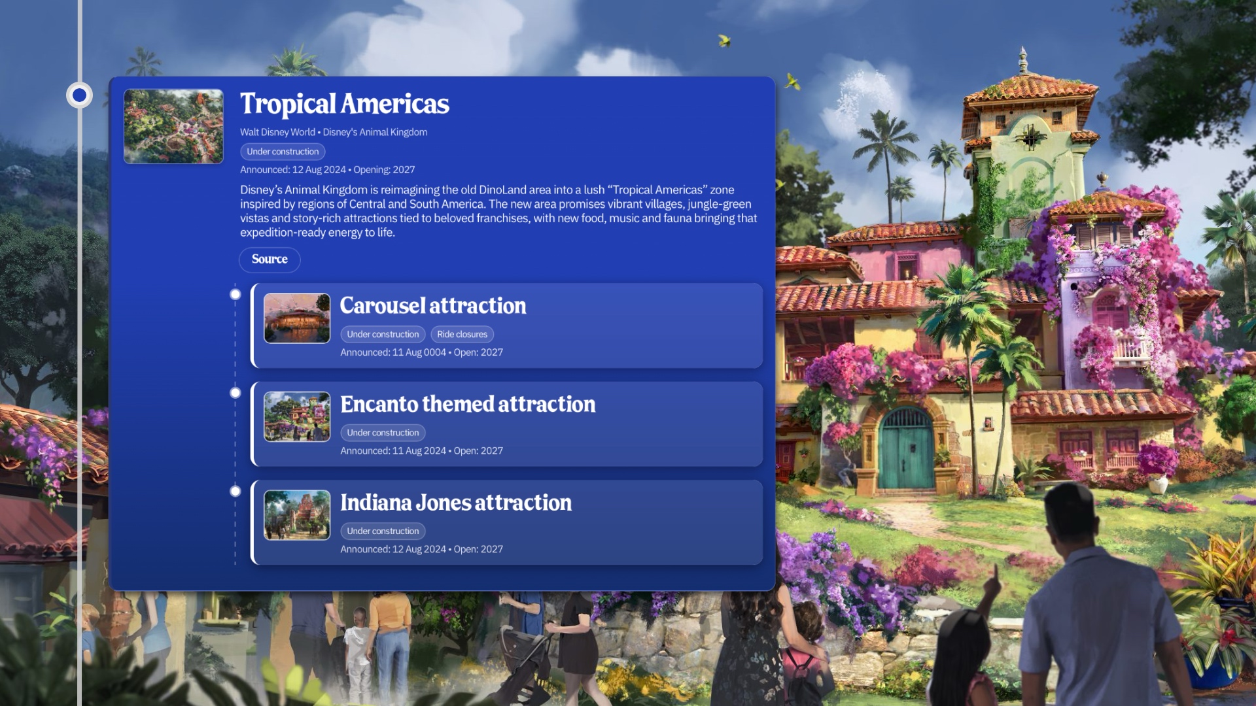
Task: Click Encanto's Under construction tag
Action: click(383, 433)
